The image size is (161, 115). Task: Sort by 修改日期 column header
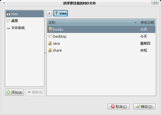tap(147, 23)
